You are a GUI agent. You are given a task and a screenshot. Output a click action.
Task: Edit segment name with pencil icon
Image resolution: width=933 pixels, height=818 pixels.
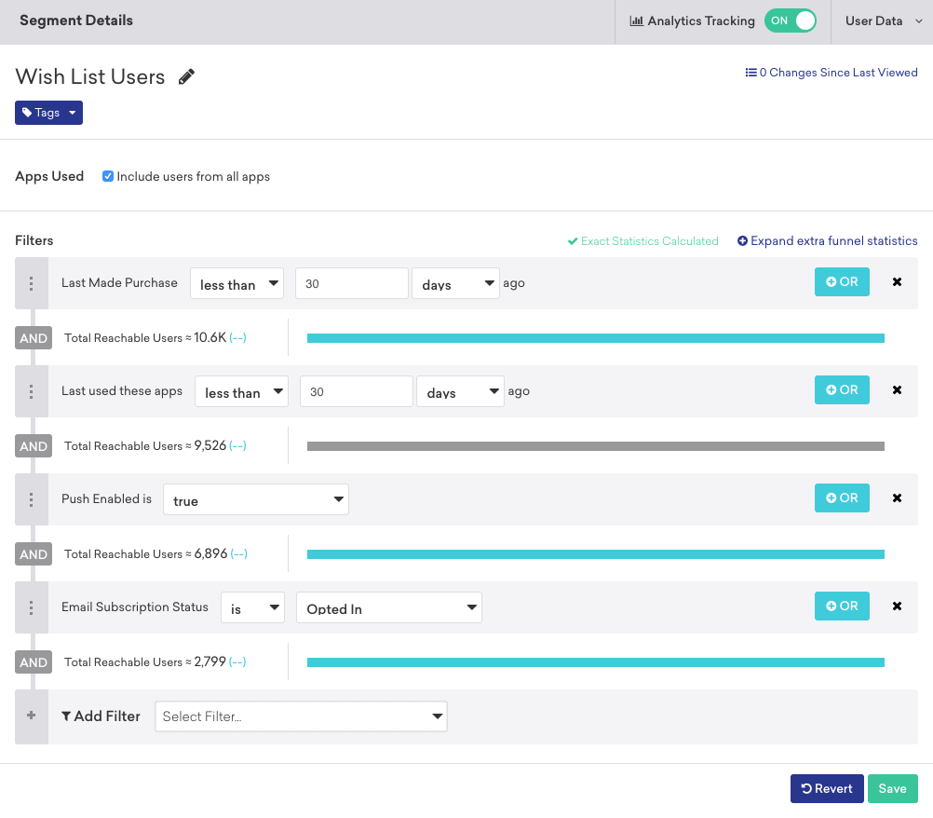(x=186, y=76)
